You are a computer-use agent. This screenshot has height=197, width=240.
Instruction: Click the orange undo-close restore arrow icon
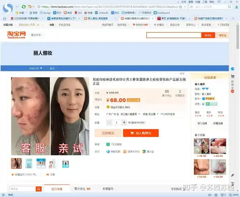(30, 7)
